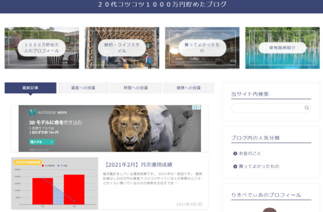Open the 買ってよかったもの image card
This screenshot has width=323, height=212.
(x=202, y=48)
